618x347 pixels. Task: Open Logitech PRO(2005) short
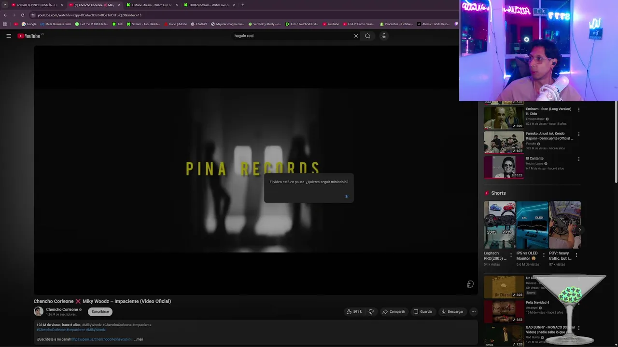(x=499, y=225)
